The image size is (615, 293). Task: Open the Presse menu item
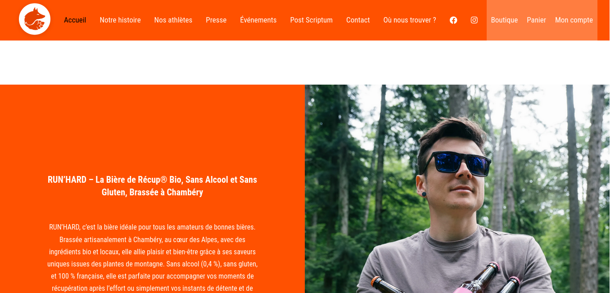(x=216, y=20)
